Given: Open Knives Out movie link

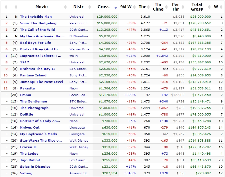Looking at the screenshot, I should (30, 128).
